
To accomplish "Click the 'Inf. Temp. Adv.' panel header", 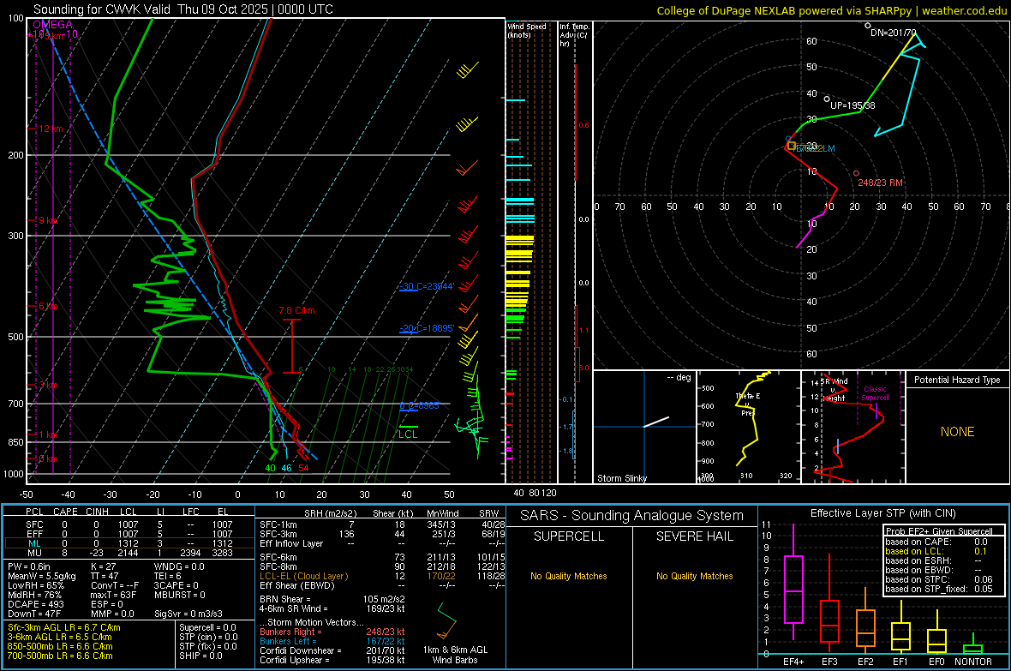I will click(574, 34).
